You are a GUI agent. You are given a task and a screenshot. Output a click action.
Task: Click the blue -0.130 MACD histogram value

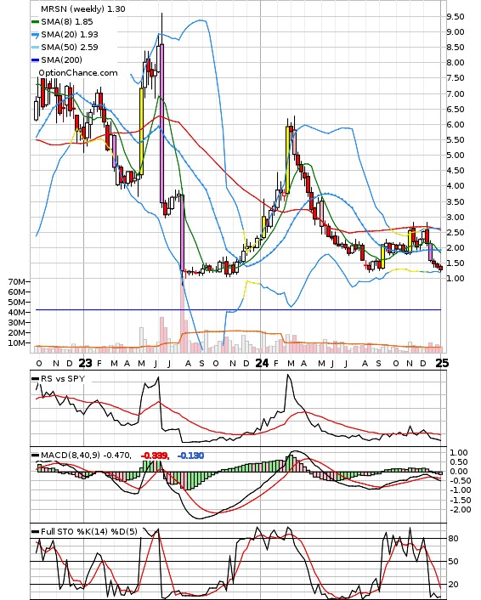coord(190,456)
